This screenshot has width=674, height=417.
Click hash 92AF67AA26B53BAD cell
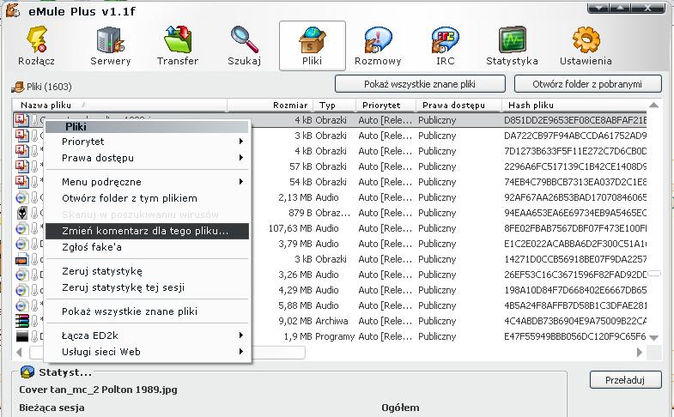click(x=575, y=197)
